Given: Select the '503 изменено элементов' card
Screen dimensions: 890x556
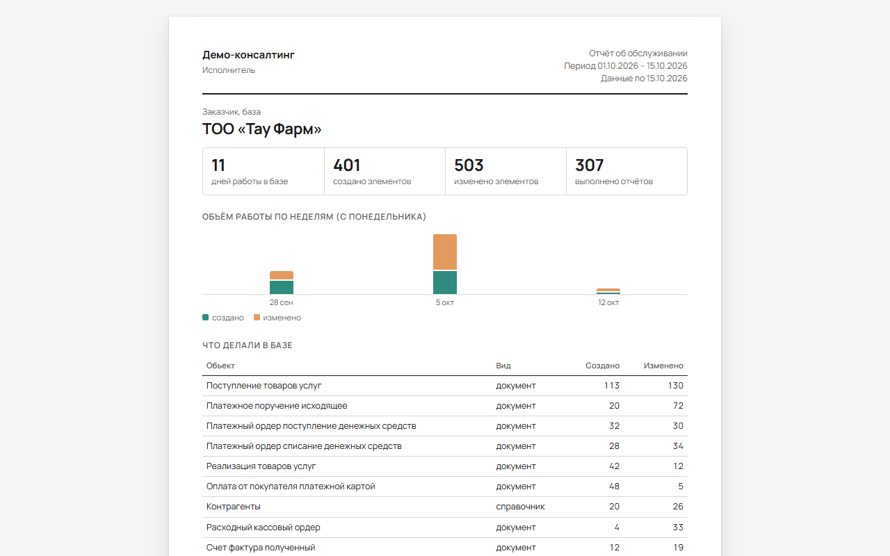Looking at the screenshot, I should (505, 172).
